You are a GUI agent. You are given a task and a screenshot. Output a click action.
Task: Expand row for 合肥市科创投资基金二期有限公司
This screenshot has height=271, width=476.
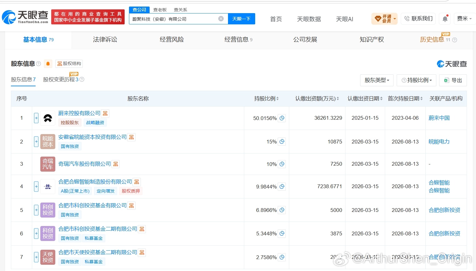pos(36,233)
